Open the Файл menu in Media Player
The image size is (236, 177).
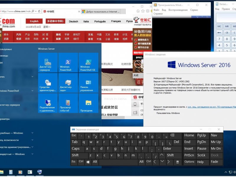coord(156,10)
